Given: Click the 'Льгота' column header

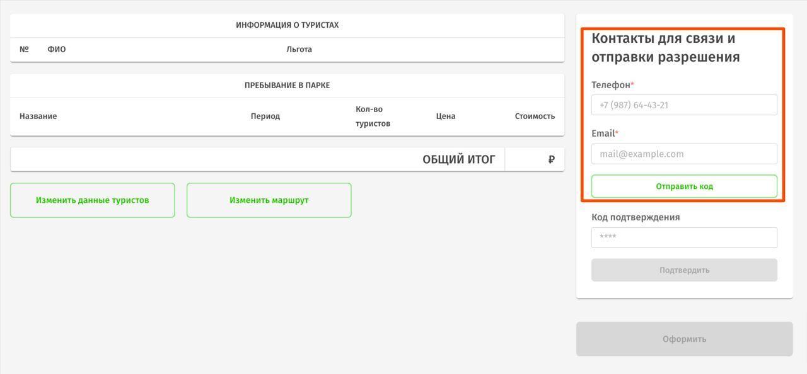Looking at the screenshot, I should (299, 50).
